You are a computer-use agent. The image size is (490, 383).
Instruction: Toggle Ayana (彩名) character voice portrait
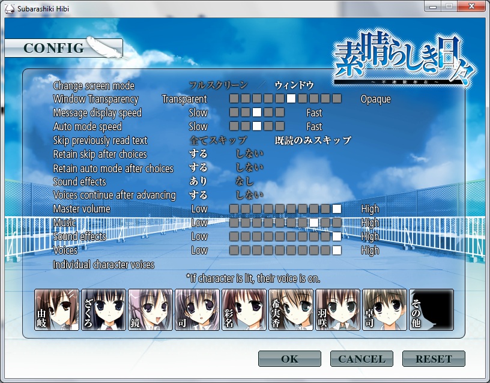pyautogui.click(x=244, y=310)
